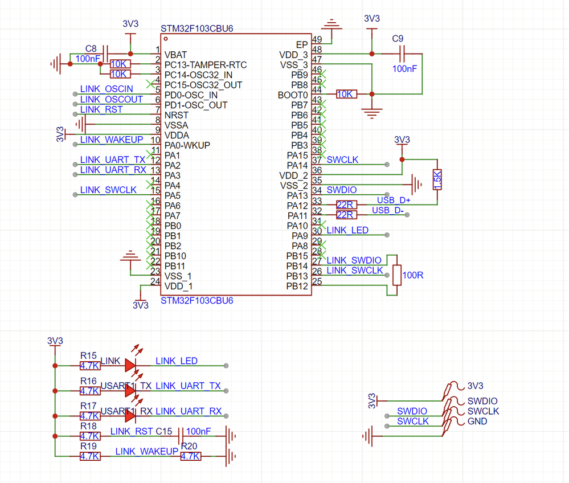
Task: Select ground symbol above EP pin 49
Action: pos(331,24)
